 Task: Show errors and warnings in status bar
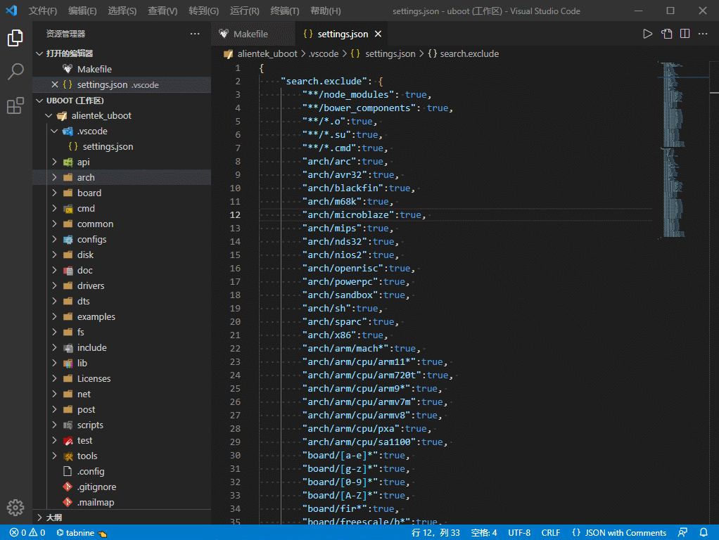point(27,533)
